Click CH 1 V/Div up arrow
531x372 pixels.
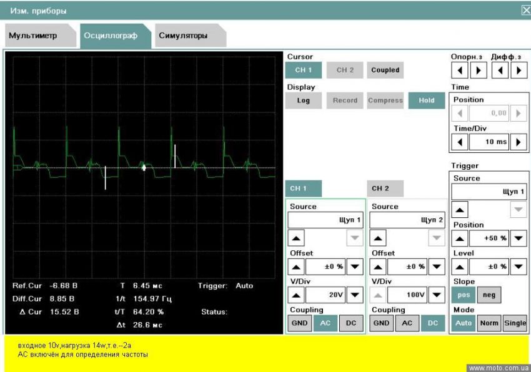[296, 295]
